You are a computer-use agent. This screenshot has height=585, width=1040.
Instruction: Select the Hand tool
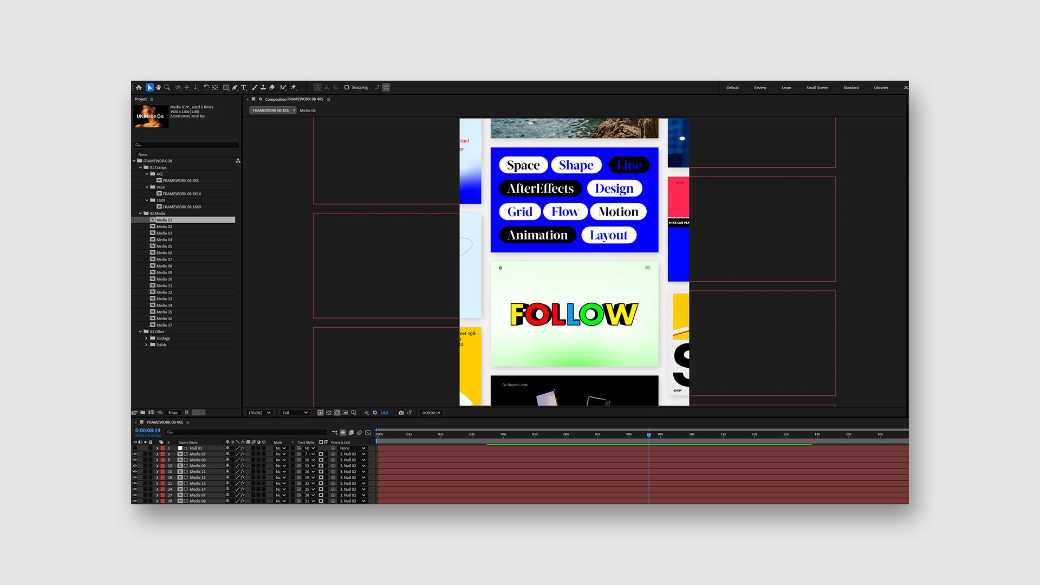(158, 87)
